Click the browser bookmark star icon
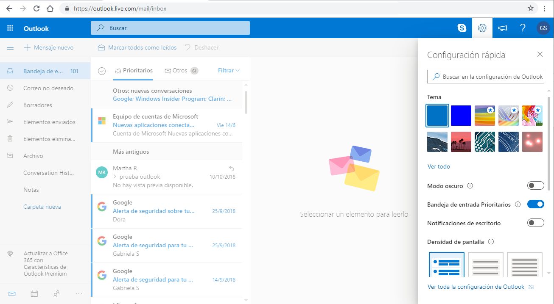The height and width of the screenshot is (304, 554). click(x=531, y=8)
